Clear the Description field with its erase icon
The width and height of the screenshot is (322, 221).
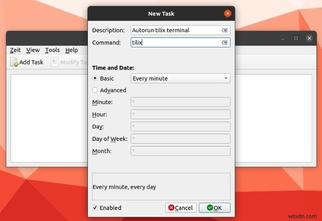pos(224,30)
